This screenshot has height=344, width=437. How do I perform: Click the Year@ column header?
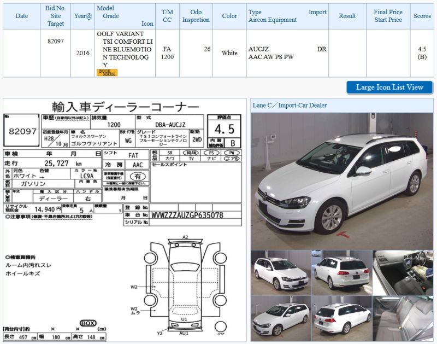point(83,16)
